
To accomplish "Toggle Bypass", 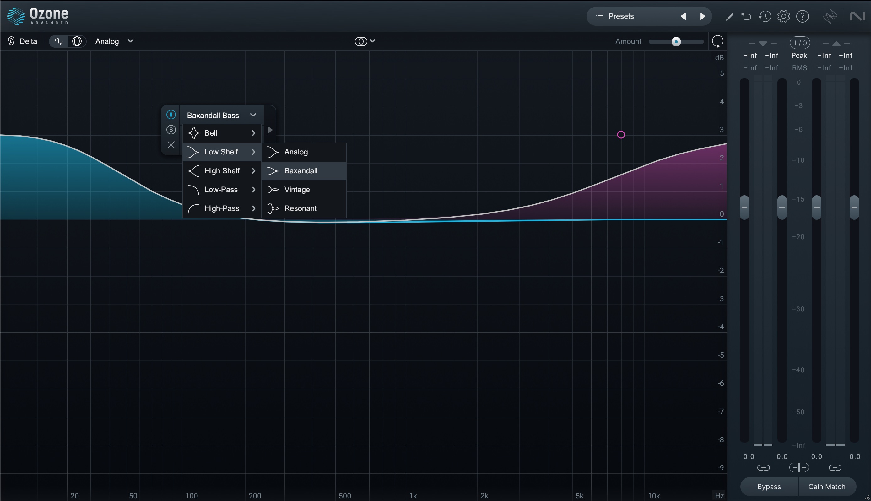I will [769, 487].
